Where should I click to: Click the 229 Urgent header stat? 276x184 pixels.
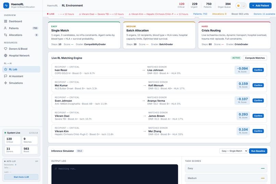pos(194,5)
